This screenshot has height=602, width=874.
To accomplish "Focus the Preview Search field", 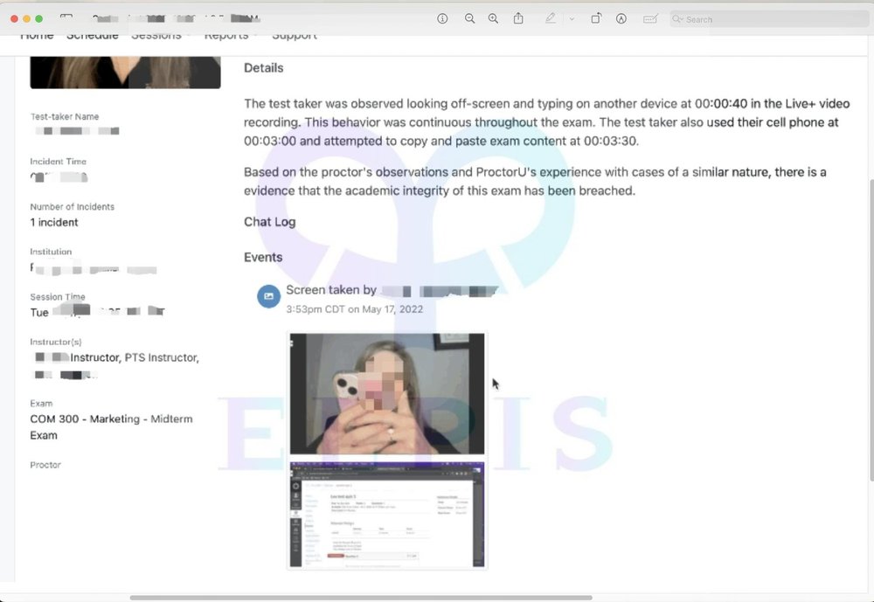I will (x=768, y=19).
